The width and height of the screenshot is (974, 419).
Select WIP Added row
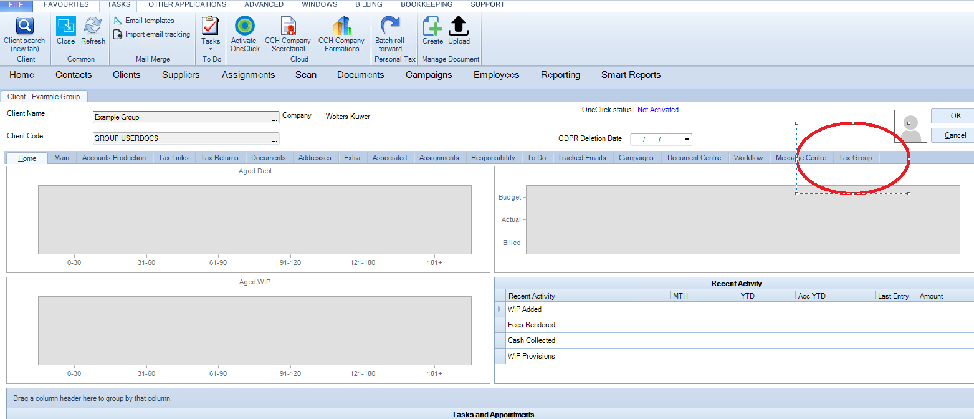tap(734, 309)
